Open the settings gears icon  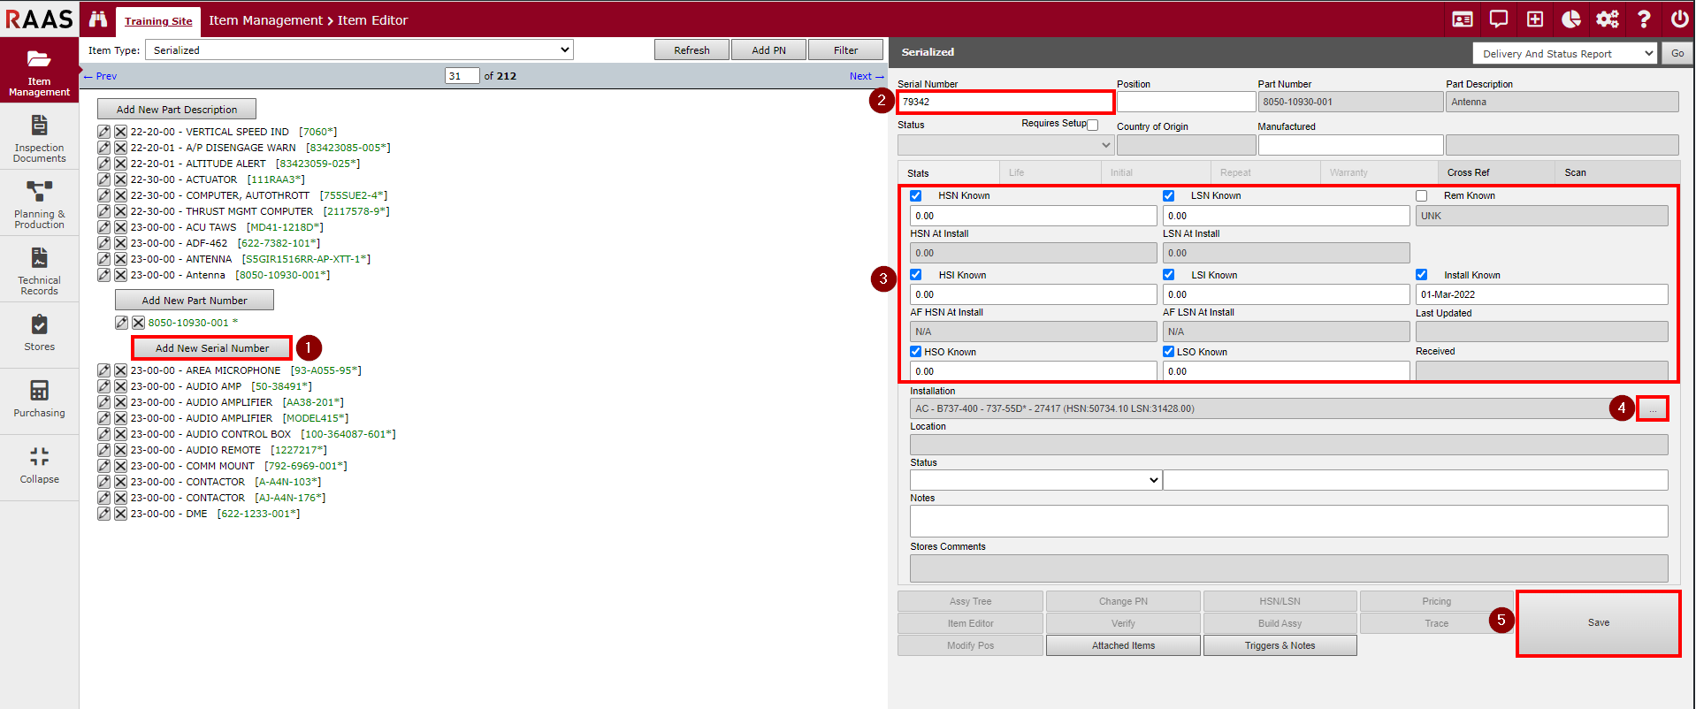pos(1607,19)
